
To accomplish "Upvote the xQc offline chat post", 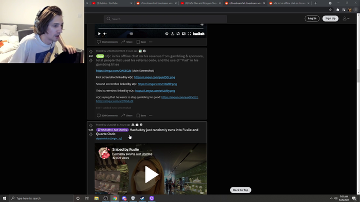I will (x=91, y=52).
